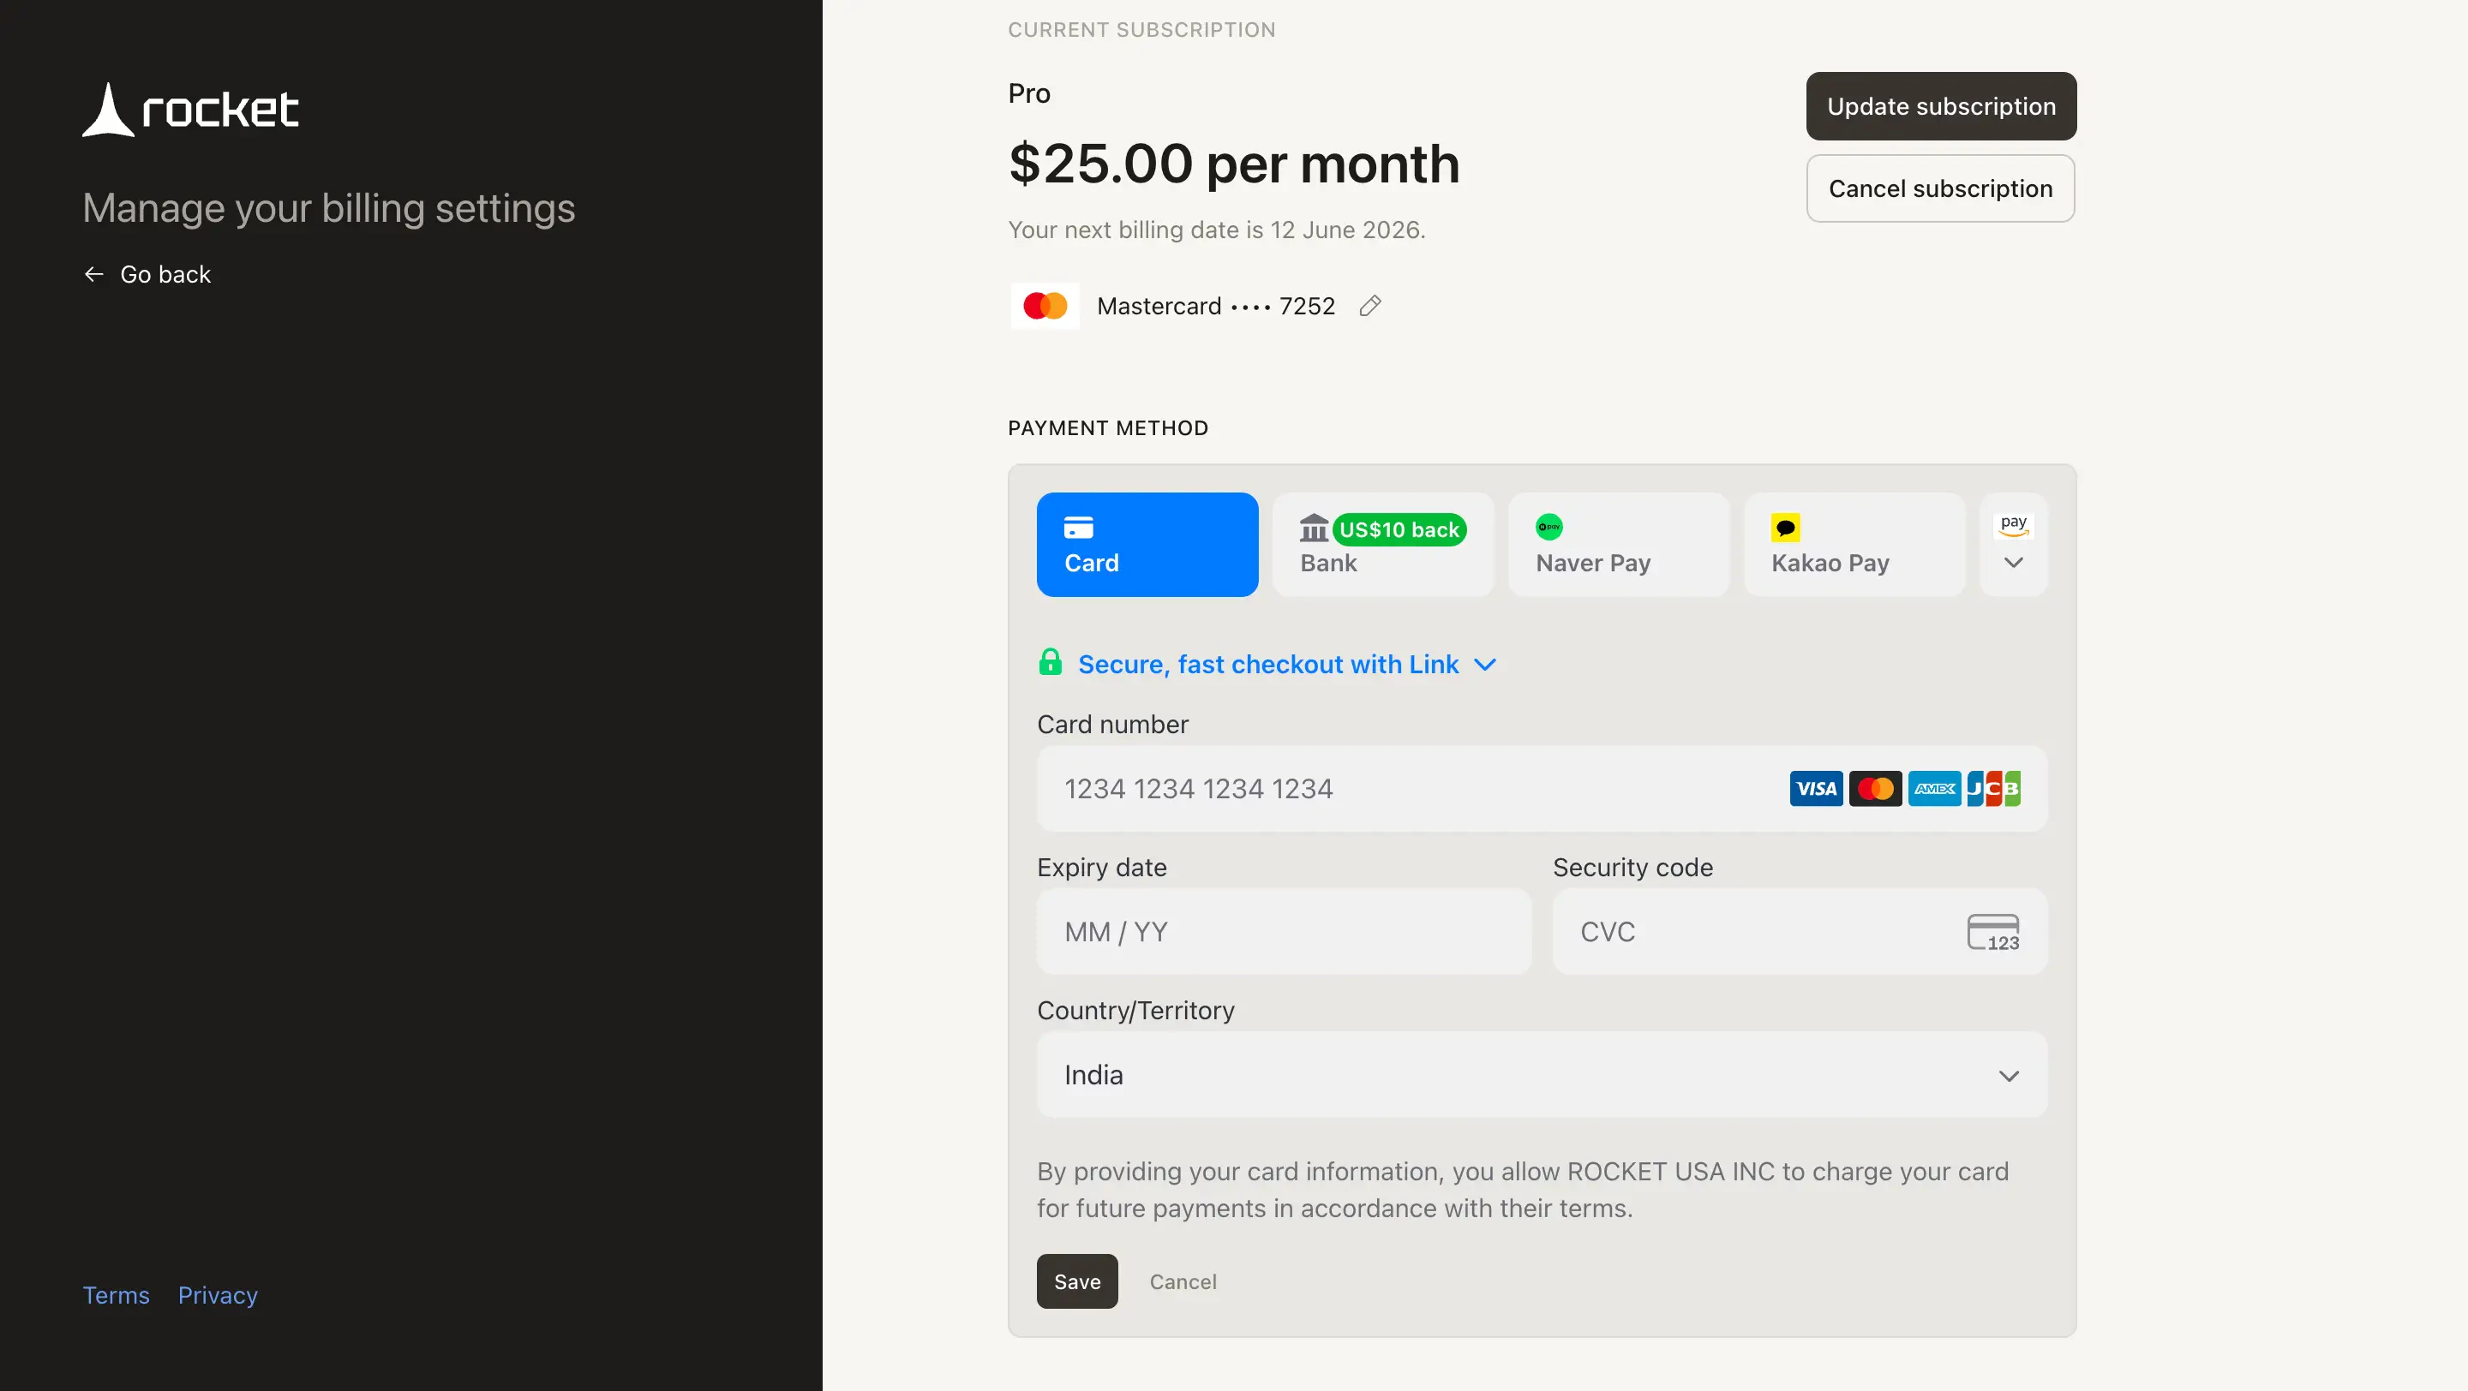Open the Privacy link

[218, 1295]
